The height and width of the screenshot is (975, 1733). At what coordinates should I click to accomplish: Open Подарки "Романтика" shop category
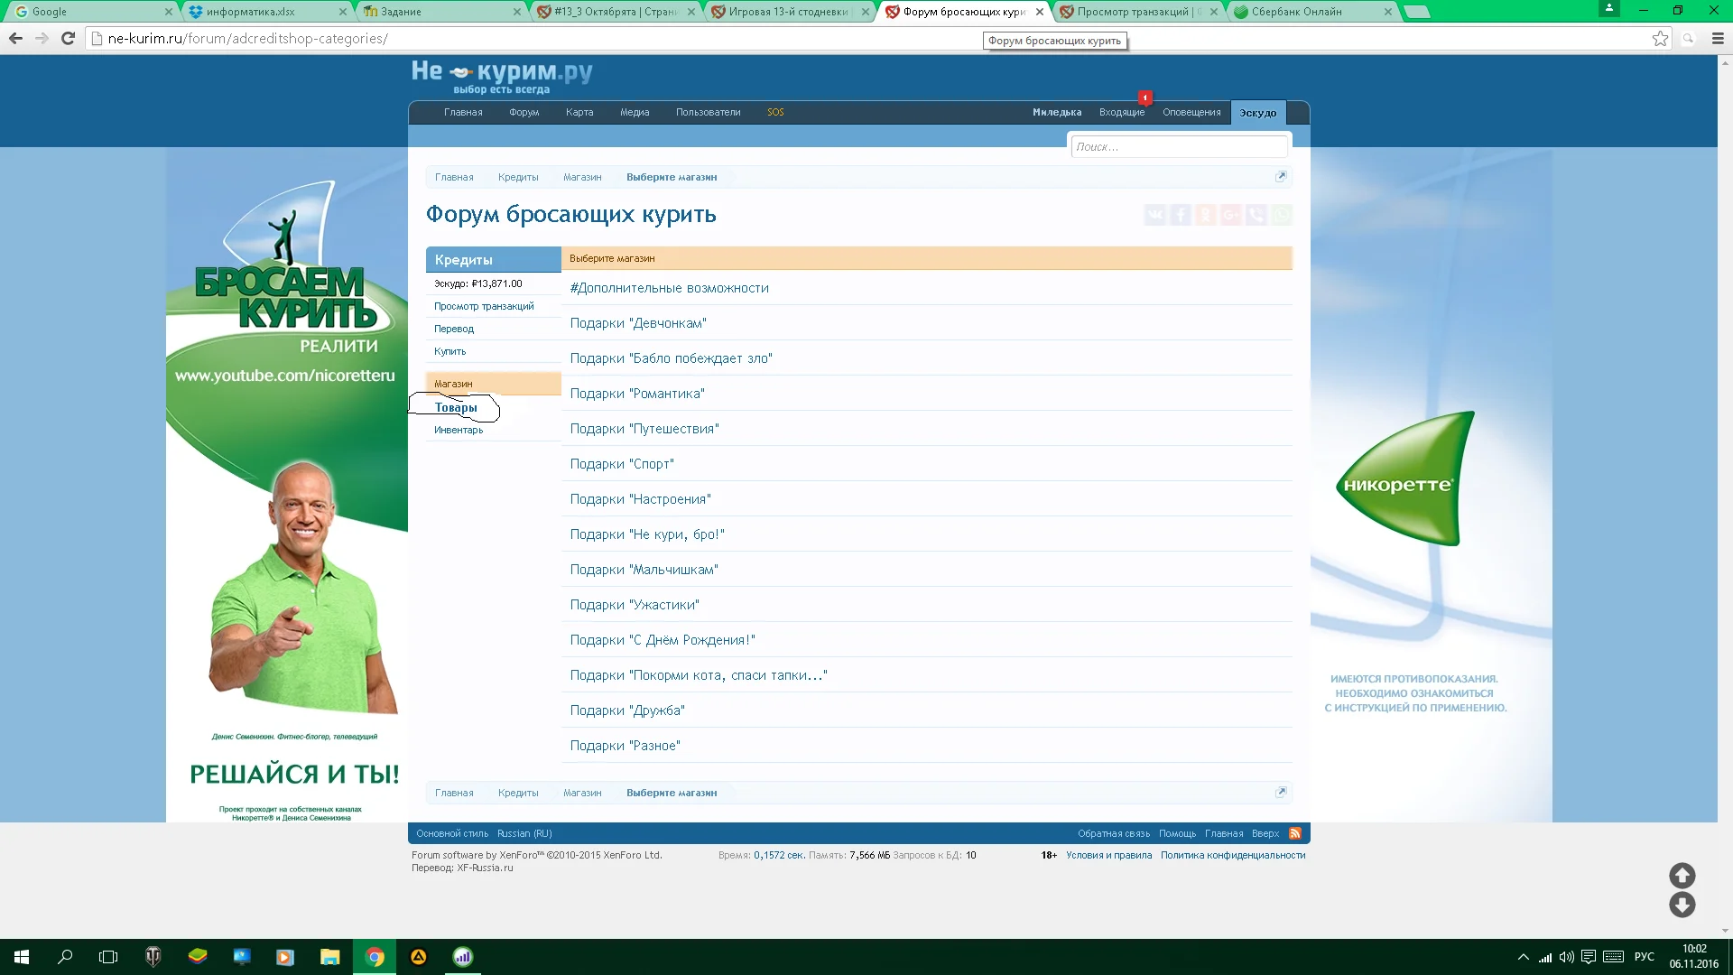pos(636,394)
